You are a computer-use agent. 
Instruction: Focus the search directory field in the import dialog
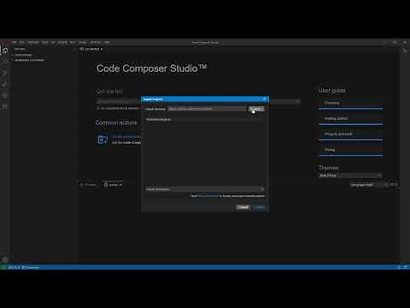(x=208, y=109)
